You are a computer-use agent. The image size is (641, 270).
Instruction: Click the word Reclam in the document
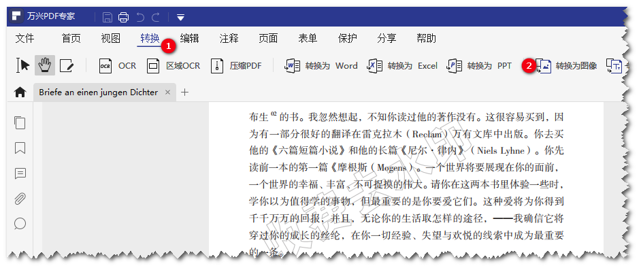click(427, 134)
